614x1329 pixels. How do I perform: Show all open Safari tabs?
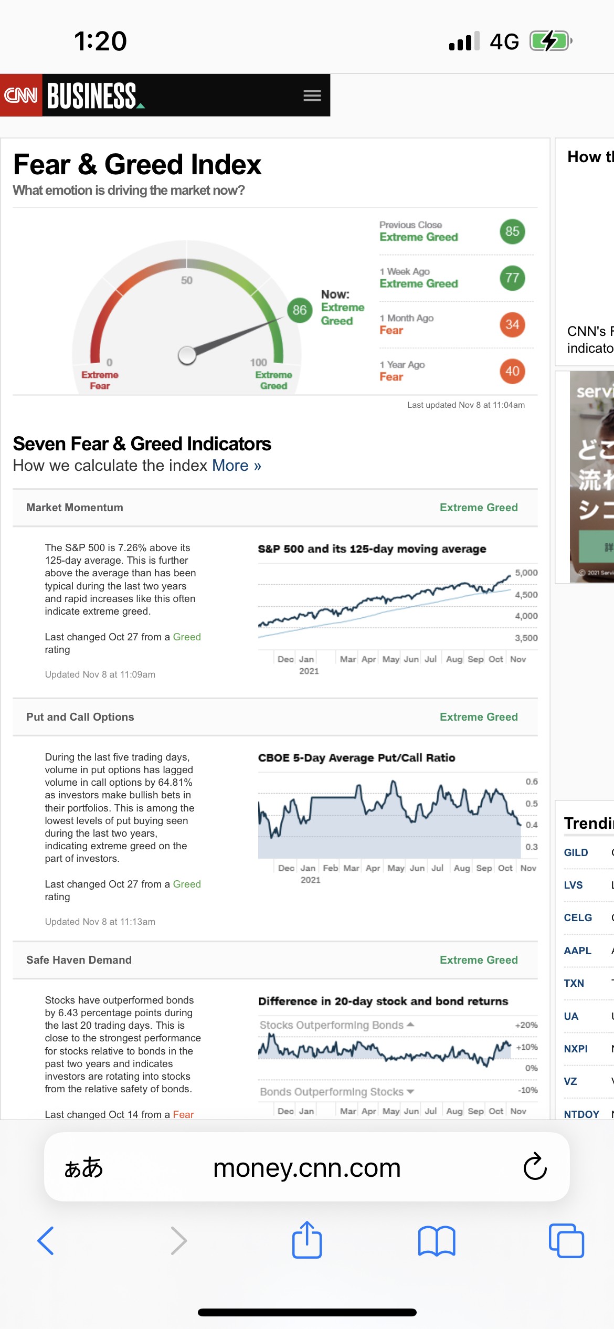click(566, 1241)
